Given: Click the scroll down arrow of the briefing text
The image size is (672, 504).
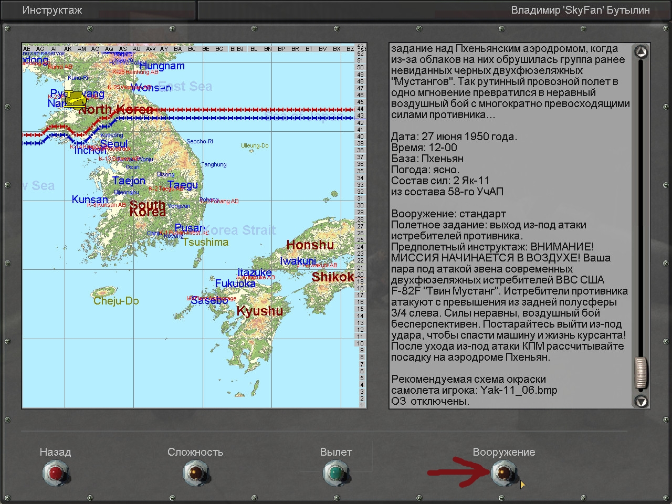Looking at the screenshot, I should click(x=641, y=401).
